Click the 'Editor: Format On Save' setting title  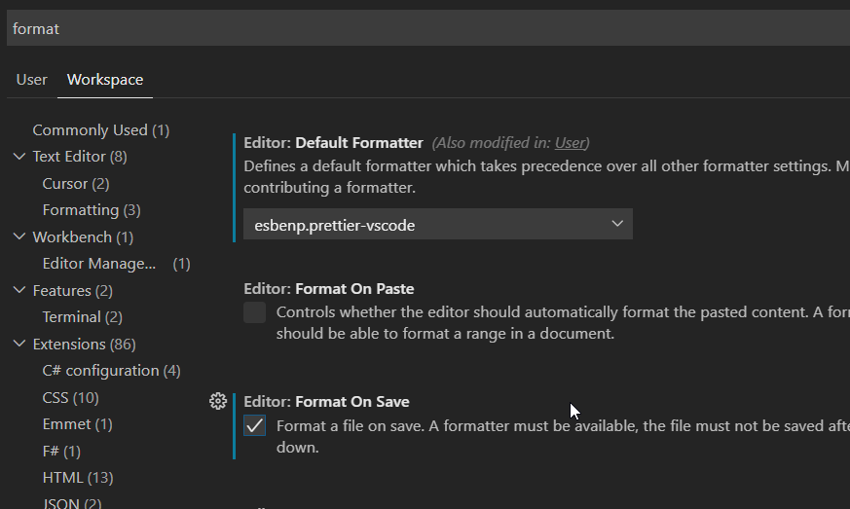click(326, 402)
